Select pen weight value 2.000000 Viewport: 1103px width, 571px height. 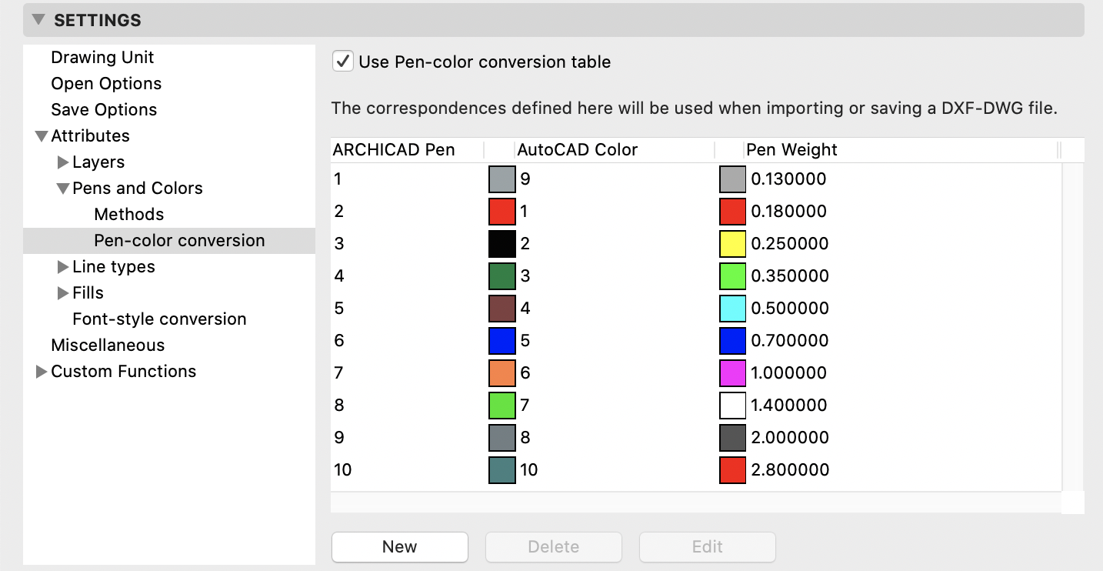[790, 438]
